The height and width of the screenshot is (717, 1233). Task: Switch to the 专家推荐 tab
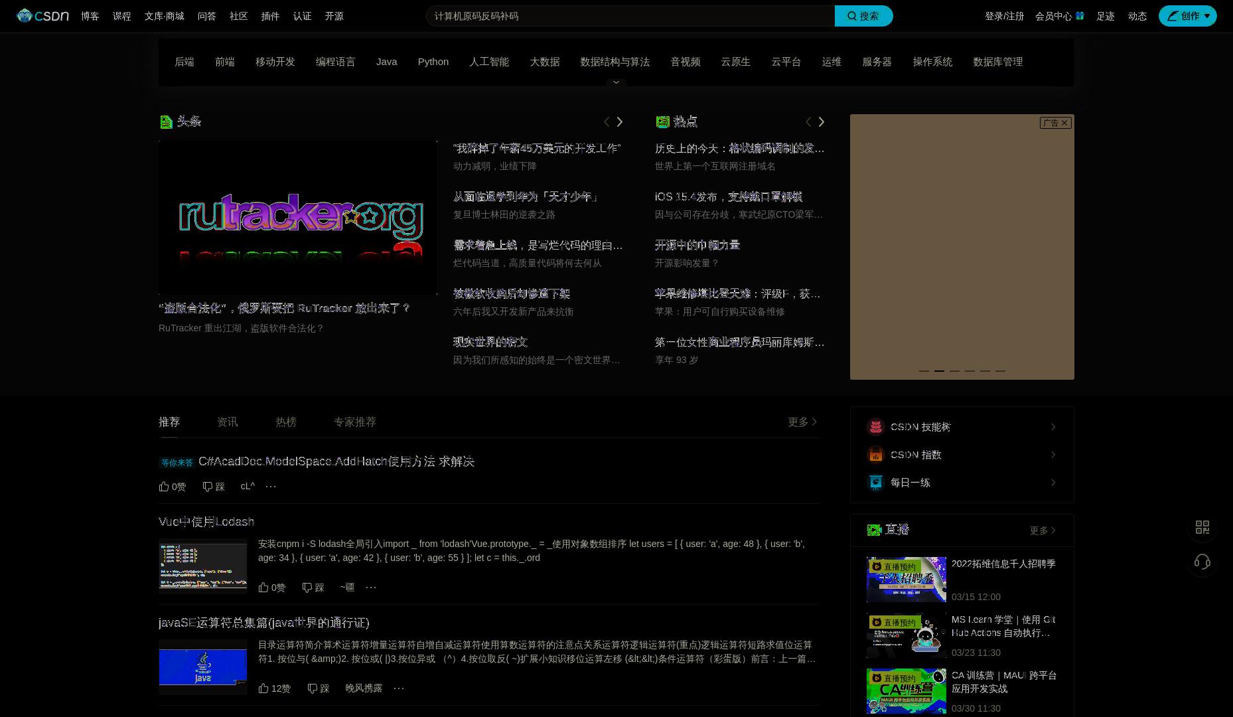pos(355,422)
